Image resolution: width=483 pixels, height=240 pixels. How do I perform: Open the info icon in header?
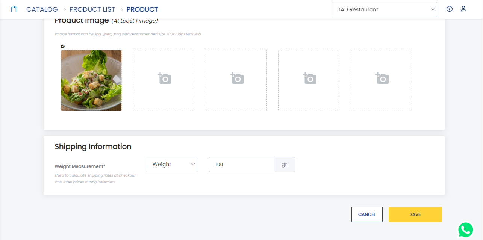click(x=450, y=9)
